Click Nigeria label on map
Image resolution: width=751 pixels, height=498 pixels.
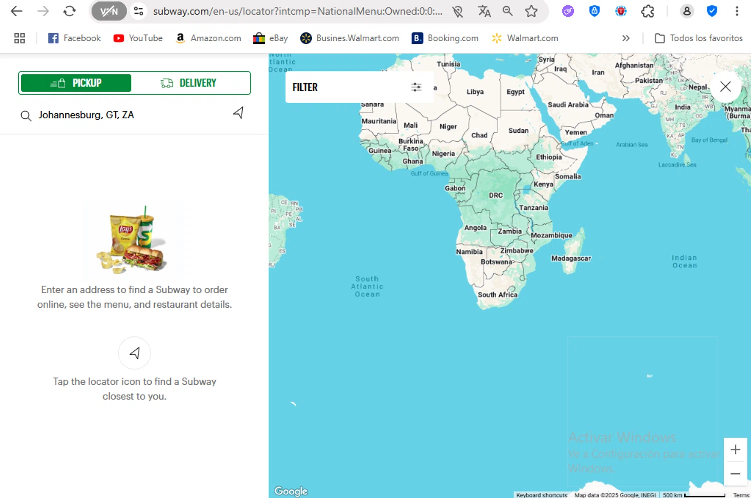[x=443, y=154]
